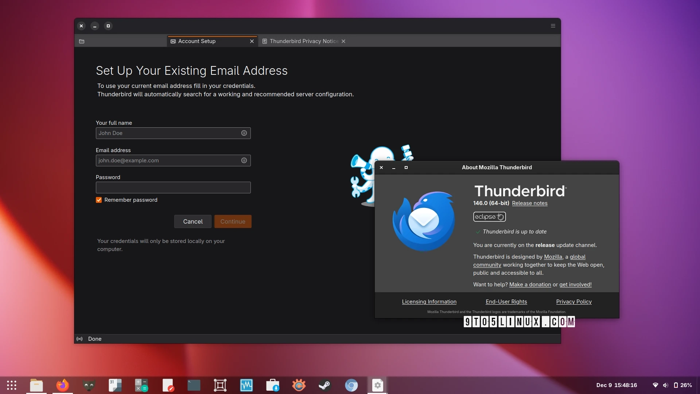Toggle the folder spaces icon below the tabs

coord(82,41)
